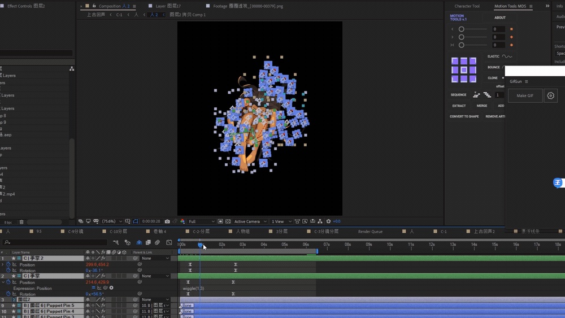
Task: Toggle Position stopwatch on 手掌2 layer
Action: [8, 264]
